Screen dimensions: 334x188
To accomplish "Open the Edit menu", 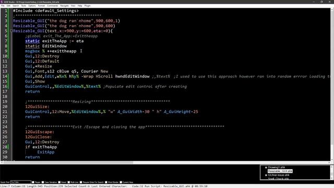I will 8,6.
